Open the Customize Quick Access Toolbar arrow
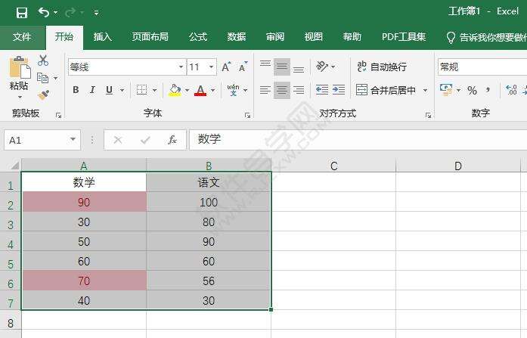527x338 pixels. (x=97, y=13)
